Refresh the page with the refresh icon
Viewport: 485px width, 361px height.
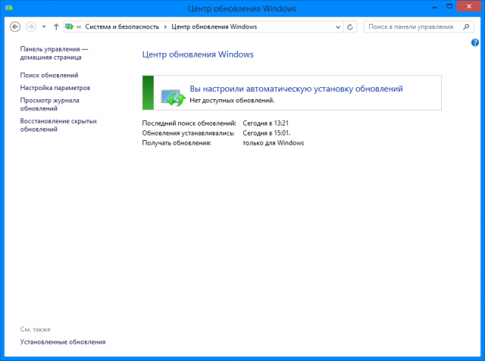tap(350, 27)
